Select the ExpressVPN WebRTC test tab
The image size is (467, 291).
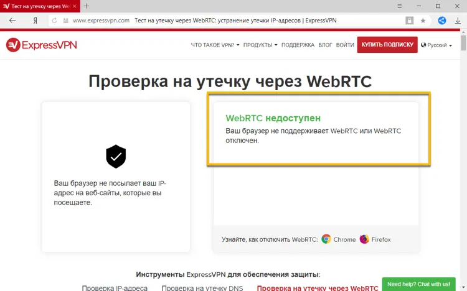click(x=40, y=6)
